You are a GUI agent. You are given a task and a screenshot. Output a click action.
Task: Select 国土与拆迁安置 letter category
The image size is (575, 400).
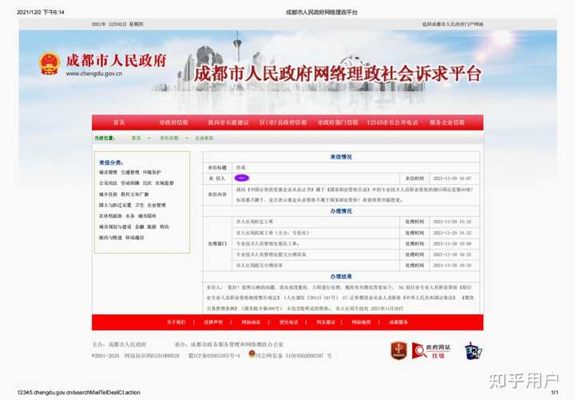(115, 206)
